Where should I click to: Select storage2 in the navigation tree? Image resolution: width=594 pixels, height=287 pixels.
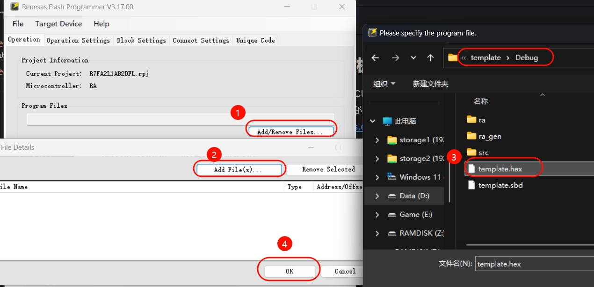point(415,159)
